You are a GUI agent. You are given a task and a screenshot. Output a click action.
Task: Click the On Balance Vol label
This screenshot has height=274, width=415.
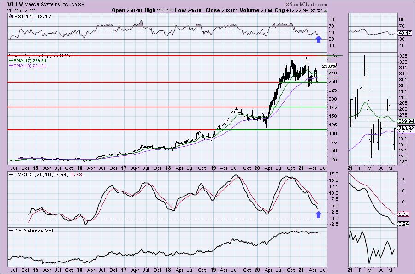pyautogui.click(x=31, y=231)
